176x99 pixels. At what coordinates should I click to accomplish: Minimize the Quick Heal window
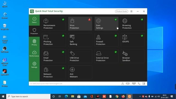(x=137, y=11)
